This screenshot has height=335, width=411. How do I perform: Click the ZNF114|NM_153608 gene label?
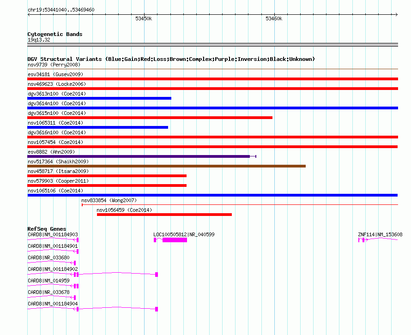tap(380, 234)
